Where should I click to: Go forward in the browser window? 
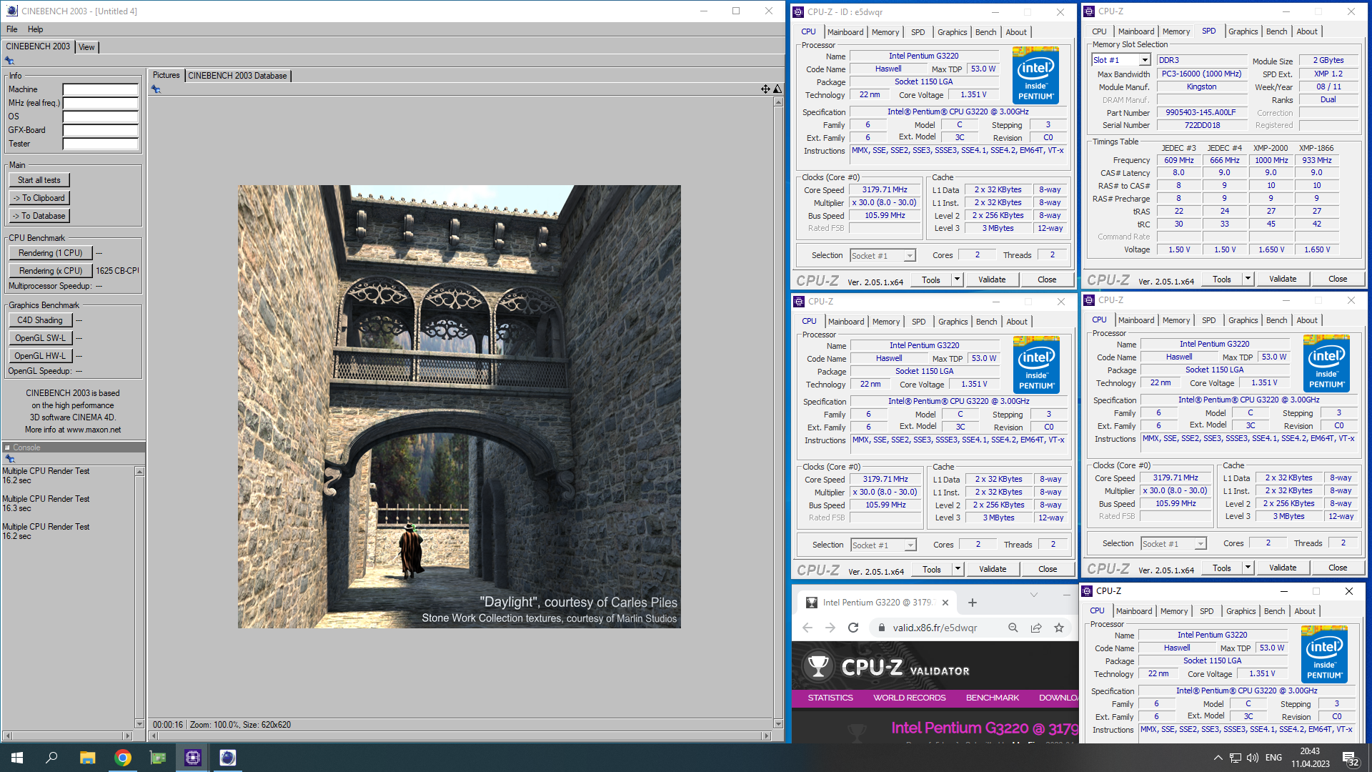click(830, 628)
